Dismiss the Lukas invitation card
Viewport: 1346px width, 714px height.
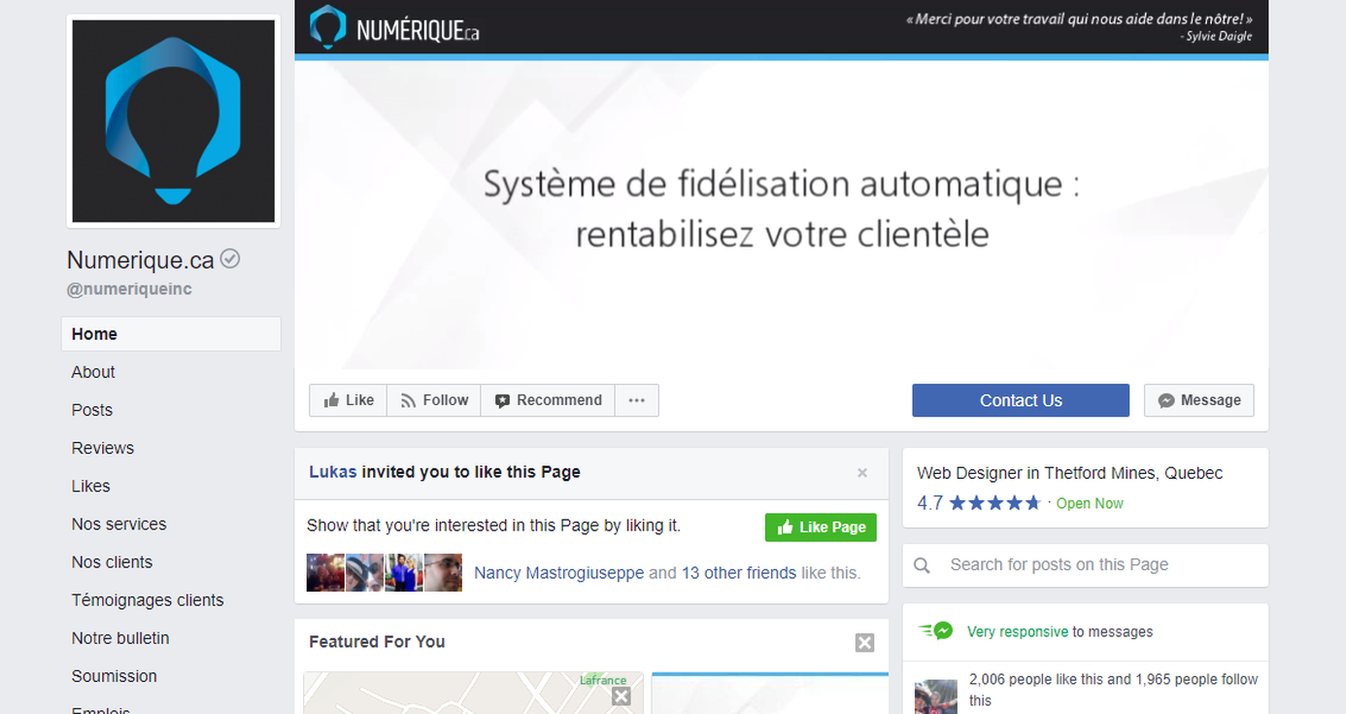pyautogui.click(x=862, y=473)
